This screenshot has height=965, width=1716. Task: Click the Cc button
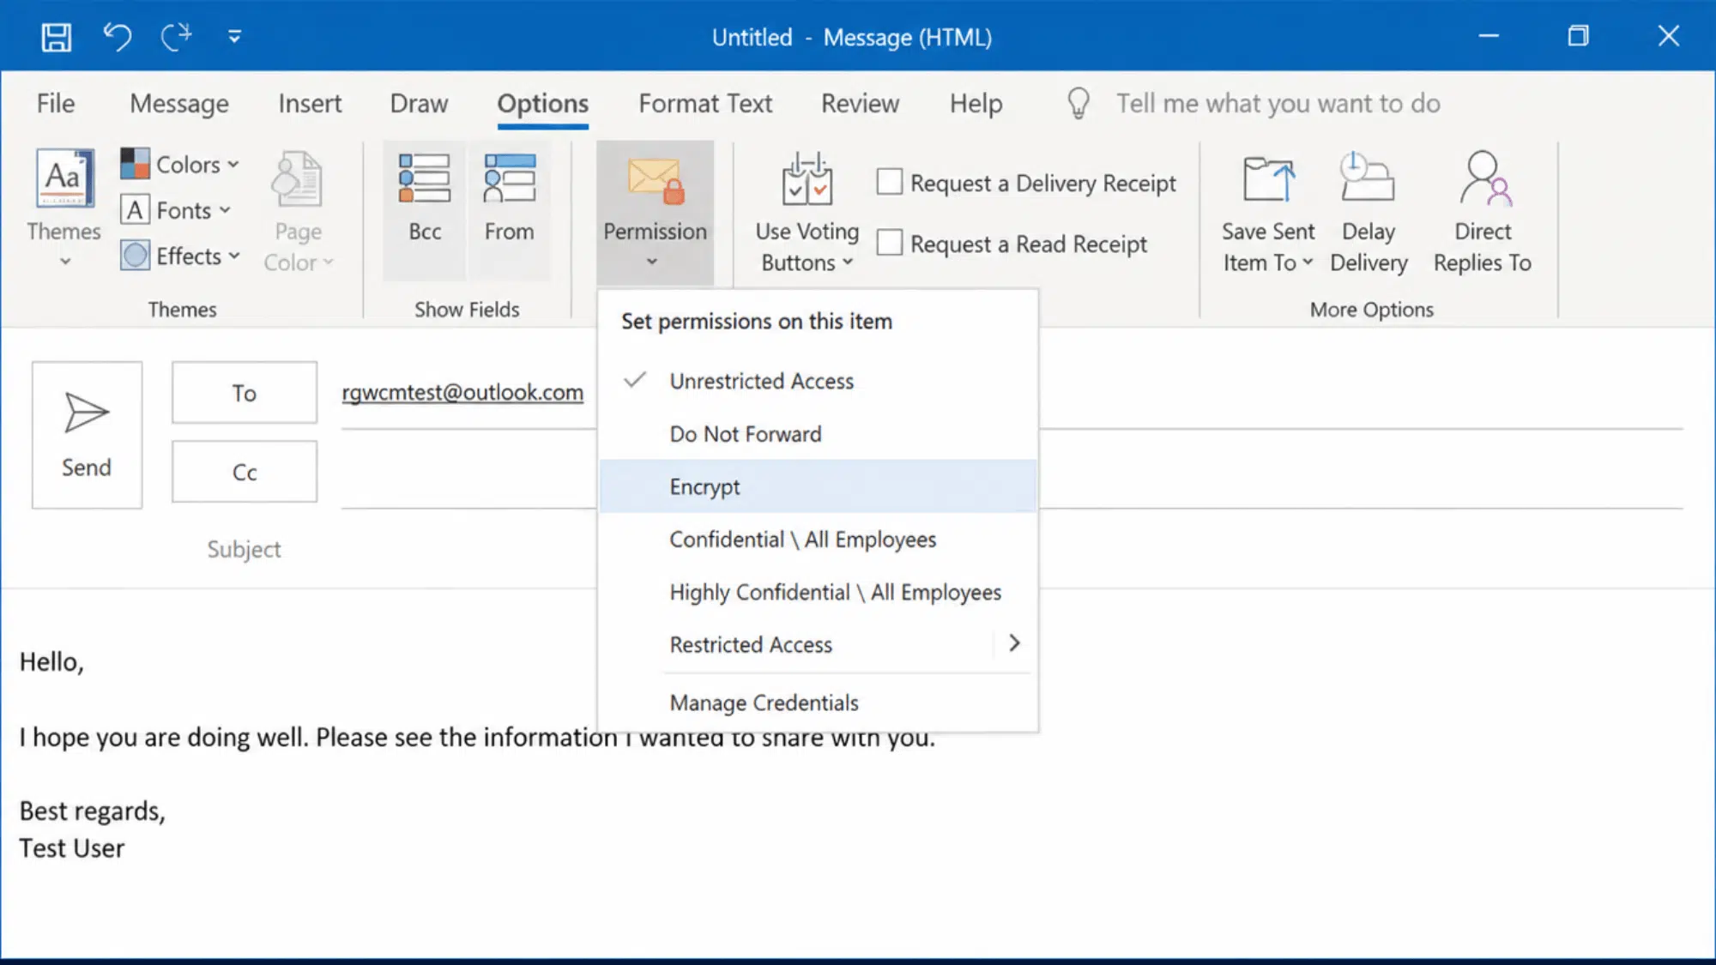click(245, 472)
